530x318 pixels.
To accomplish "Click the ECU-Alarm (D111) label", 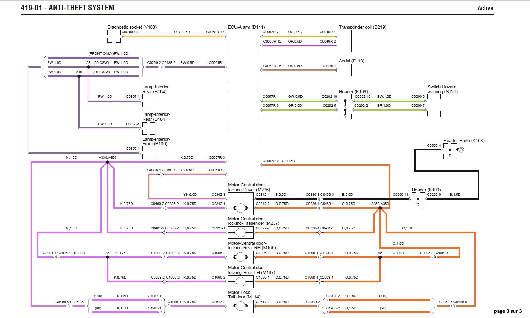I will coord(246,27).
